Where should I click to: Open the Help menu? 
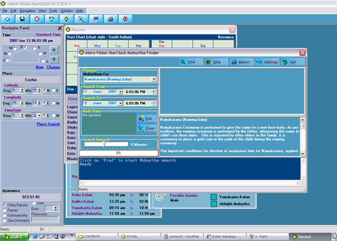(79, 11)
